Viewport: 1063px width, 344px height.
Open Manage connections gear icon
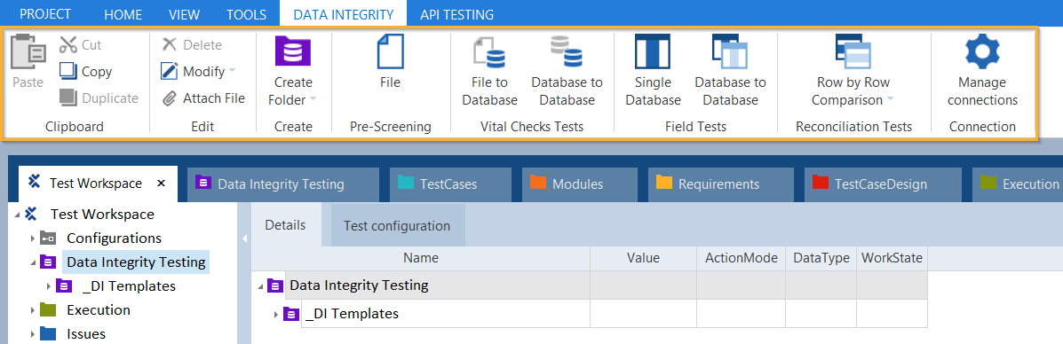982,52
